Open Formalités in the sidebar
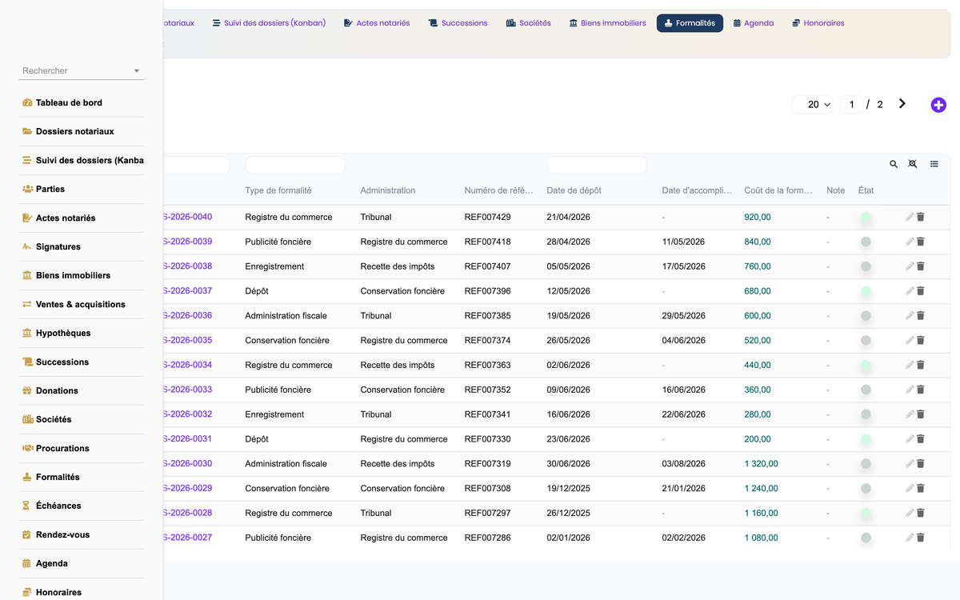This screenshot has height=600, width=960. pyautogui.click(x=82, y=477)
